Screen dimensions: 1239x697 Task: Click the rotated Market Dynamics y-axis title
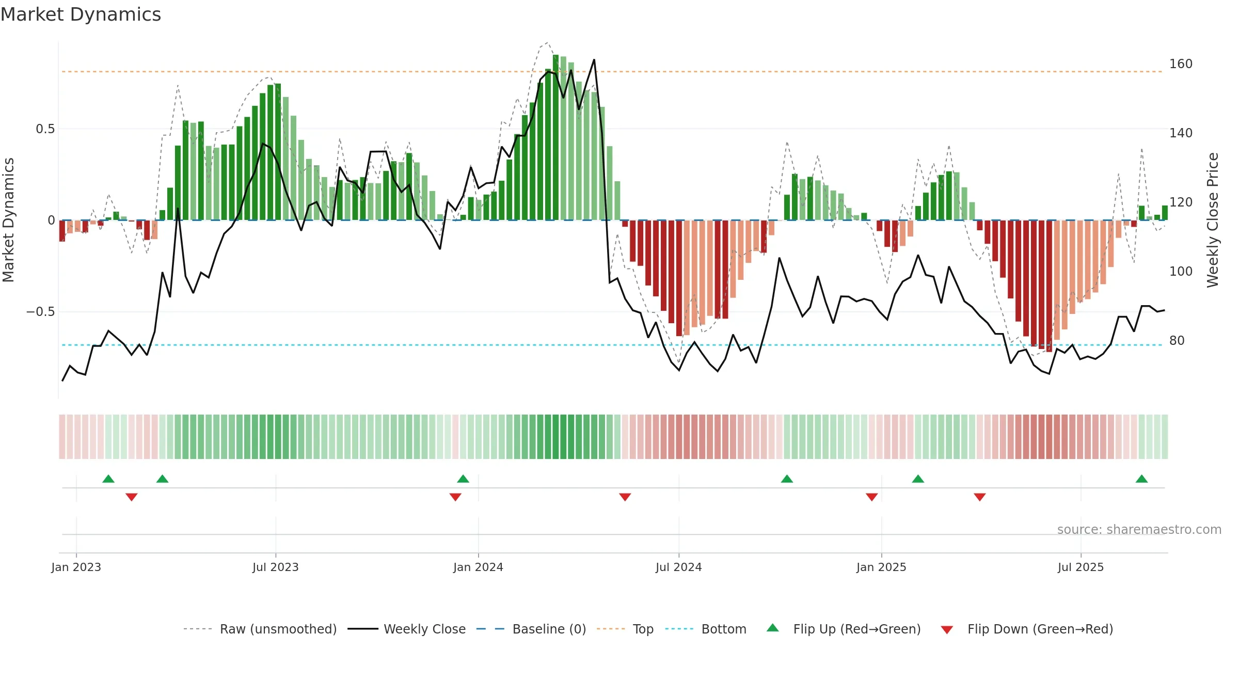point(8,220)
